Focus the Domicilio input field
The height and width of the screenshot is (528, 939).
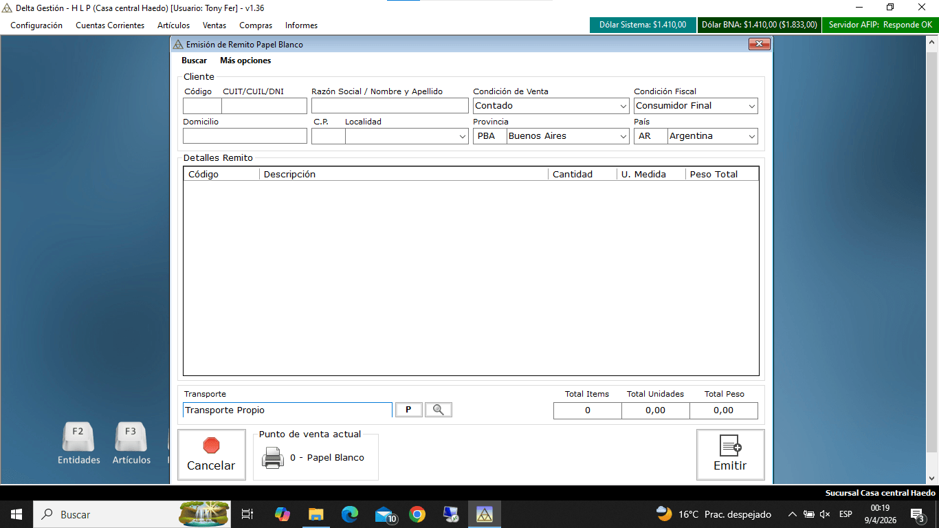pos(245,136)
